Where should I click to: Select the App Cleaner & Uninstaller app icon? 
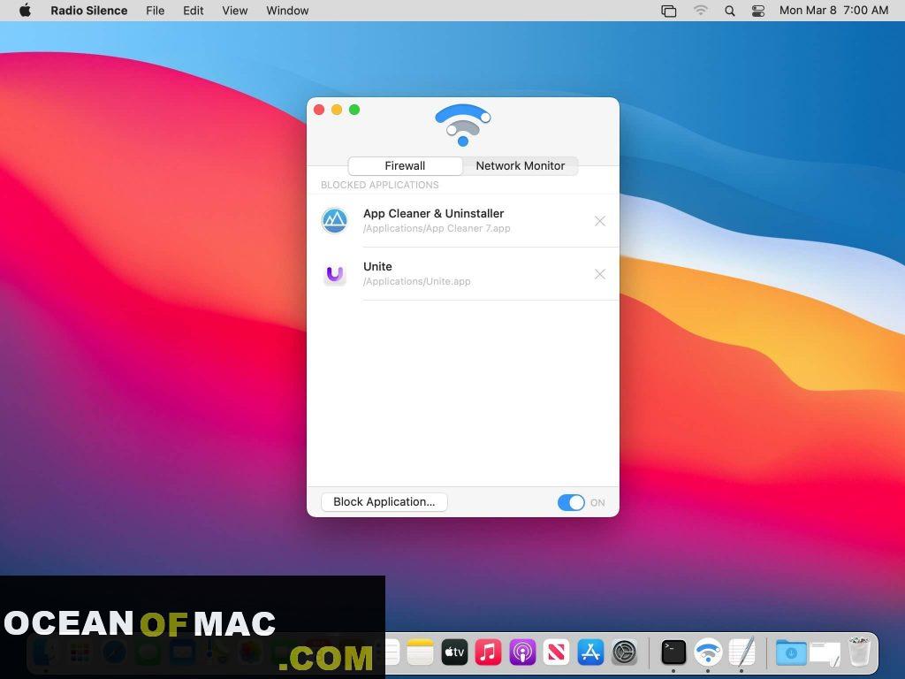(x=335, y=220)
